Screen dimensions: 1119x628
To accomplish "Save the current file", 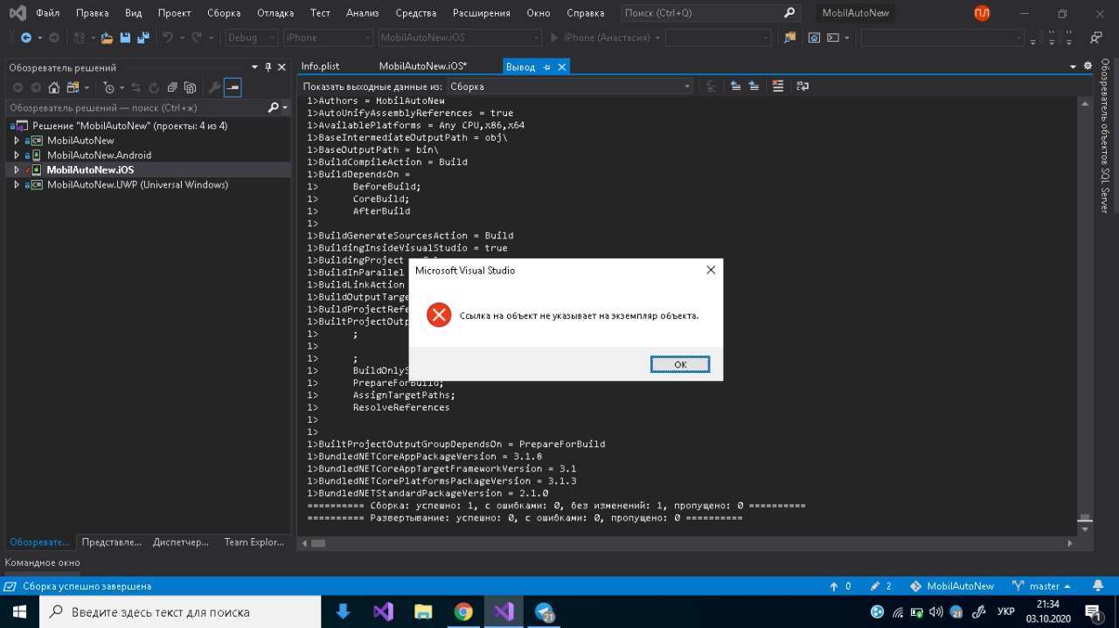I will (x=125, y=38).
